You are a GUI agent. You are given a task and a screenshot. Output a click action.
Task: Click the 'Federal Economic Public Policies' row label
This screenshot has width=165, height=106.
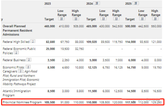[19, 51]
